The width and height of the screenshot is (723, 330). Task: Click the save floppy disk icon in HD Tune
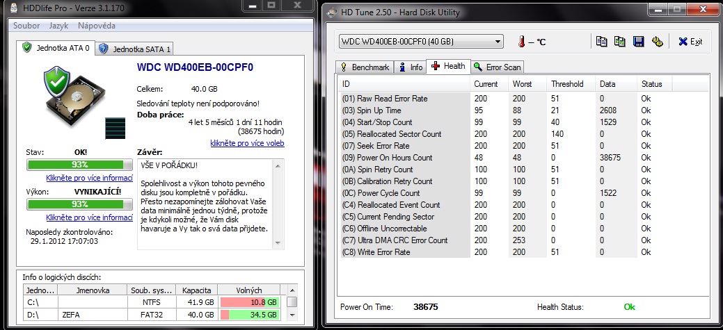click(639, 42)
